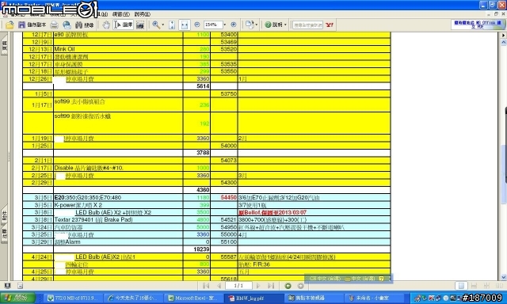Select Continuous-Facing layout in the status bar

pos(486,286)
